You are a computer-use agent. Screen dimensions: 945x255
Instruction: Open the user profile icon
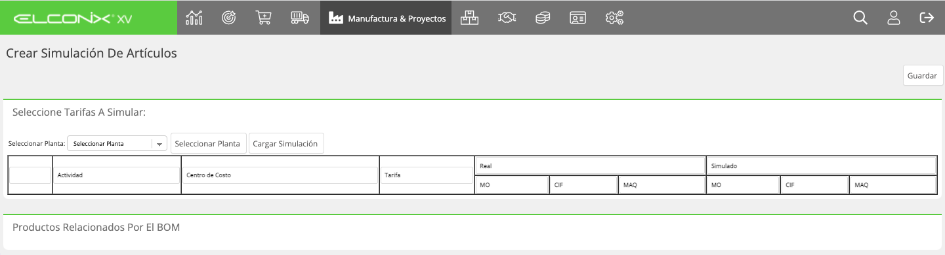point(893,18)
